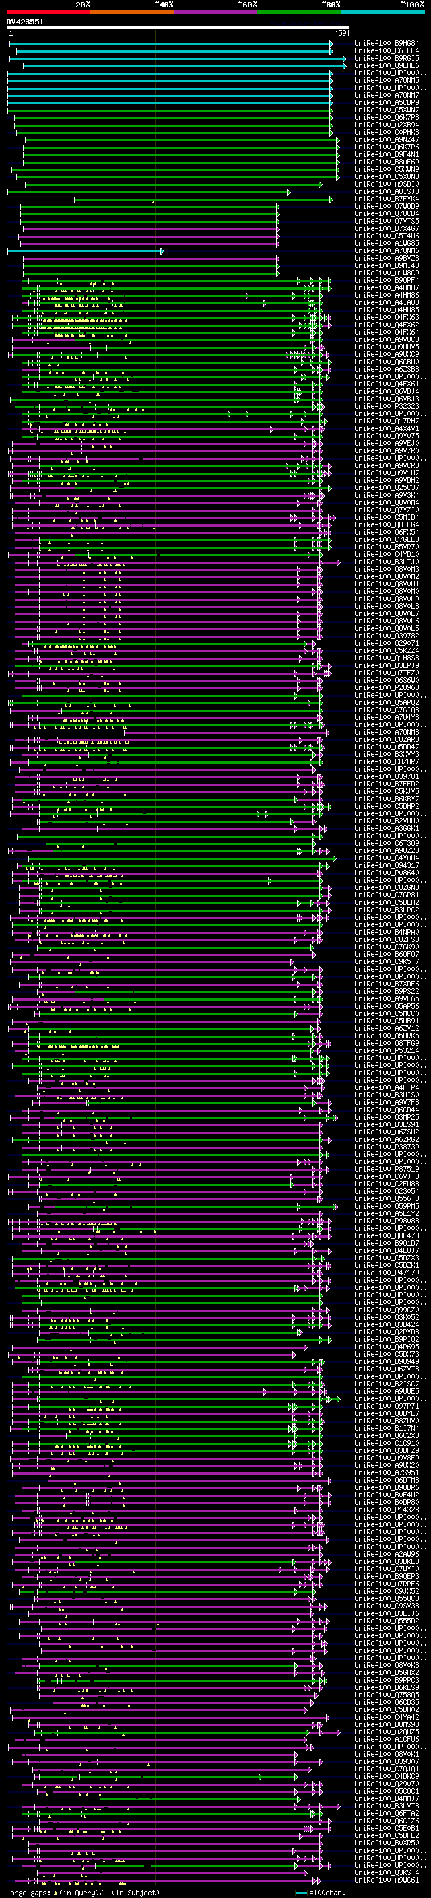The height and width of the screenshot is (1898, 431).
Task: Select the UniRef100_B9F4N1 label
Action: click(387, 154)
